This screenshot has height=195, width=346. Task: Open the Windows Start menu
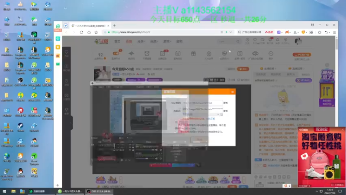pos(4,192)
